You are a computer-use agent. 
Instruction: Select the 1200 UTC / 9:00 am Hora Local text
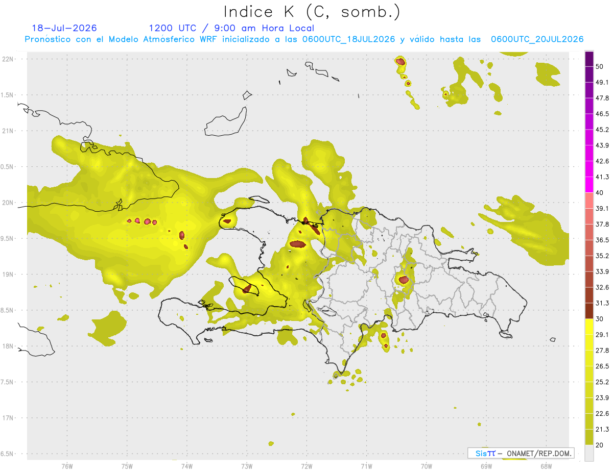(231, 28)
